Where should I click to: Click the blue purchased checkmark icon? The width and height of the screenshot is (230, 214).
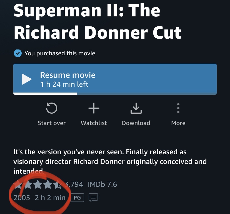17,53
